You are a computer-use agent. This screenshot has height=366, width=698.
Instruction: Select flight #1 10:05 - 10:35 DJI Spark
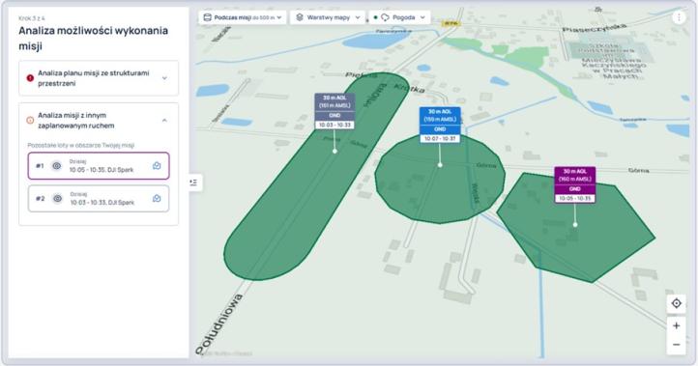(x=99, y=166)
